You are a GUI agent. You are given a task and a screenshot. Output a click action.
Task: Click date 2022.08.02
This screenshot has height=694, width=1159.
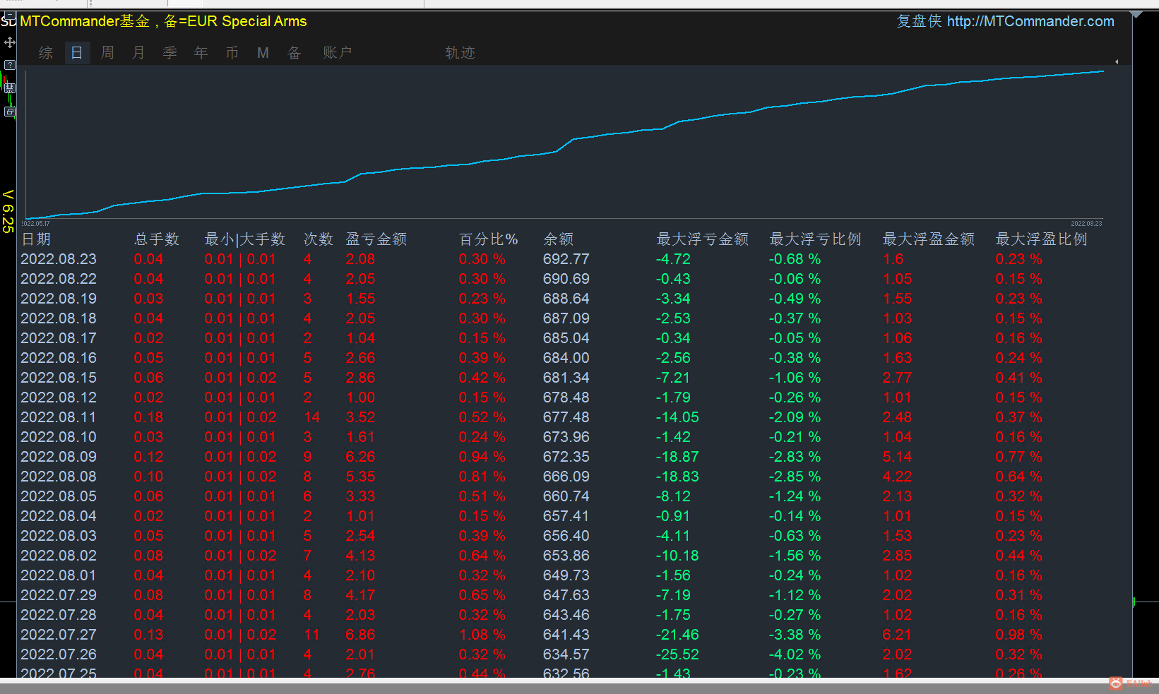(59, 556)
